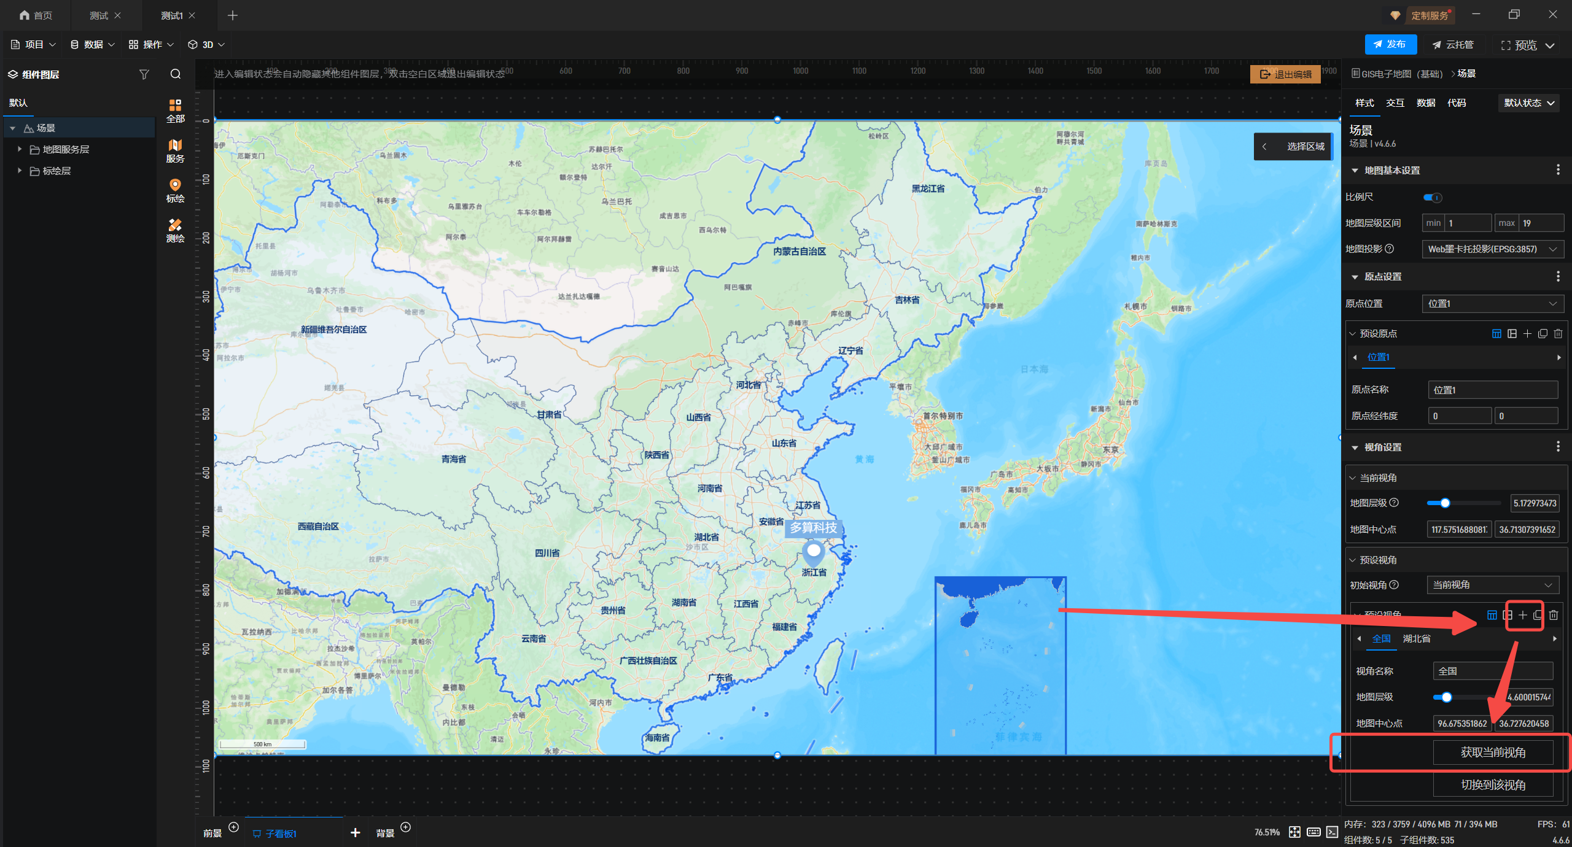Click the plus icon to add 预设视角
The height and width of the screenshot is (847, 1572).
(1523, 615)
